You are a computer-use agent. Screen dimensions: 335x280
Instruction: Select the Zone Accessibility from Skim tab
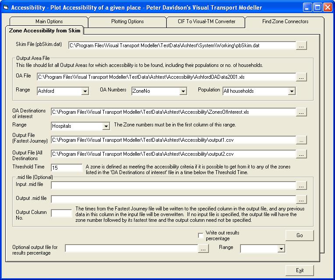pos(45,31)
